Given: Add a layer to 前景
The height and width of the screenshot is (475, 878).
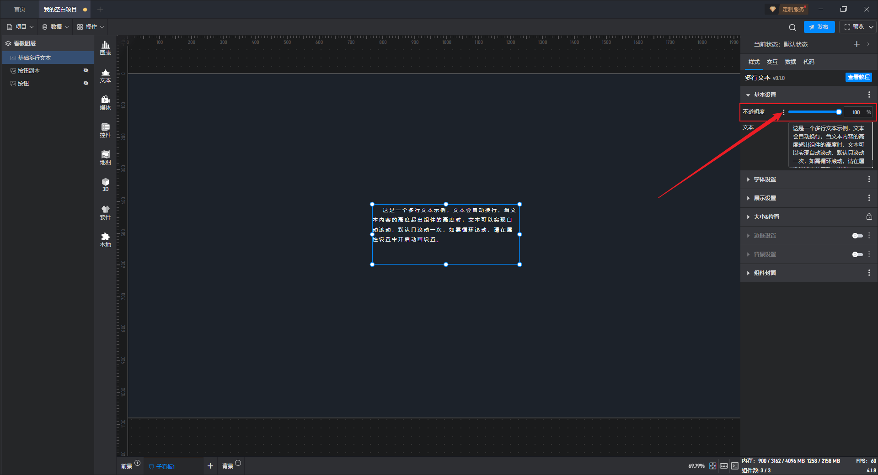Looking at the screenshot, I should click(138, 463).
